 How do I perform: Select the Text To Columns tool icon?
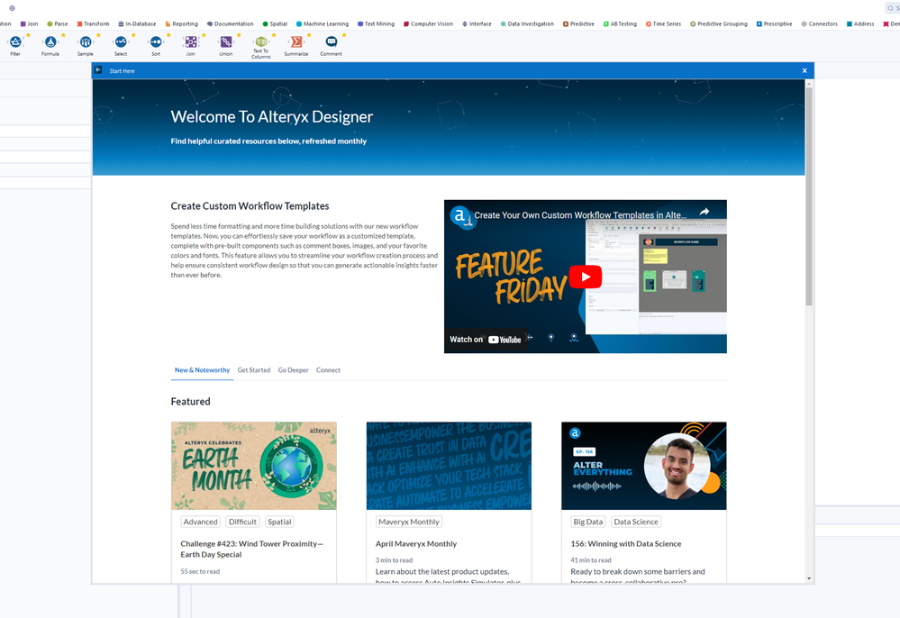(x=261, y=41)
